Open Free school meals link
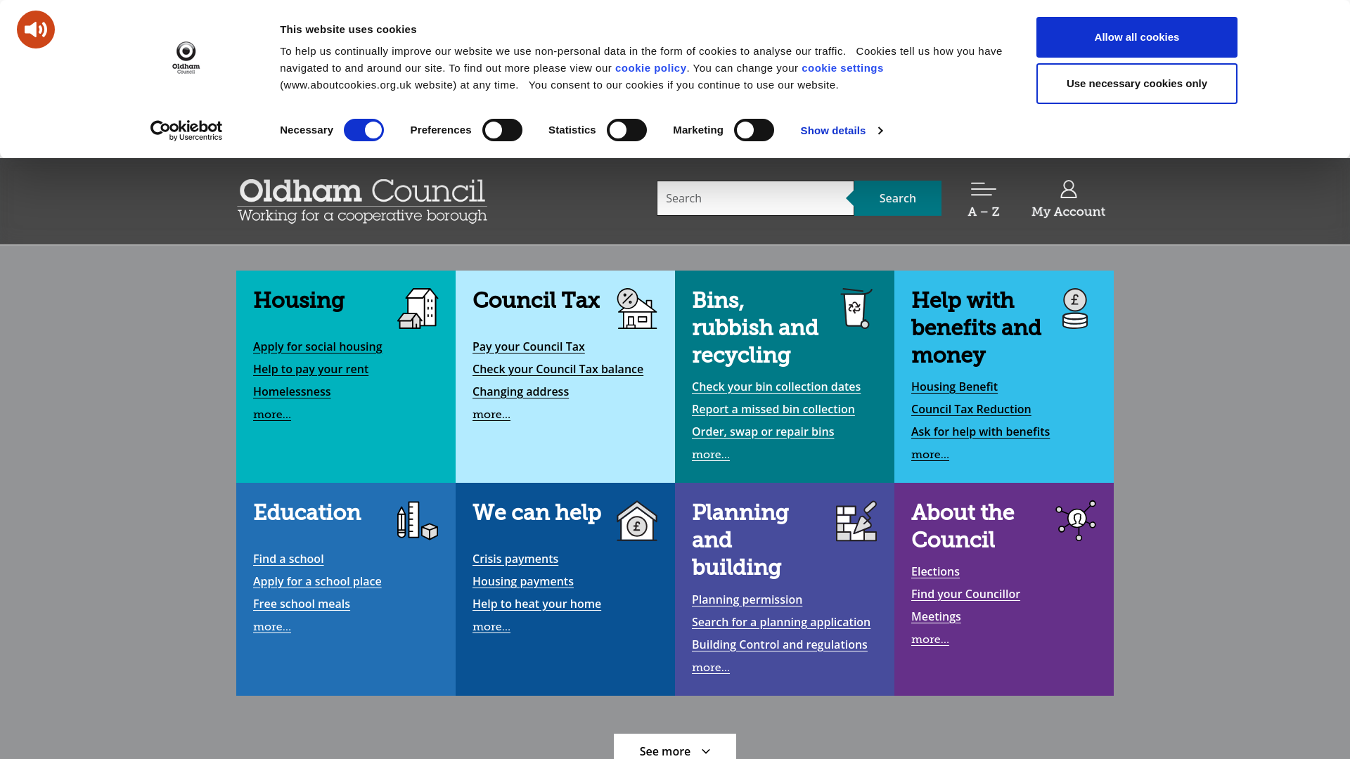Viewport: 1350px width, 759px height. tap(302, 604)
